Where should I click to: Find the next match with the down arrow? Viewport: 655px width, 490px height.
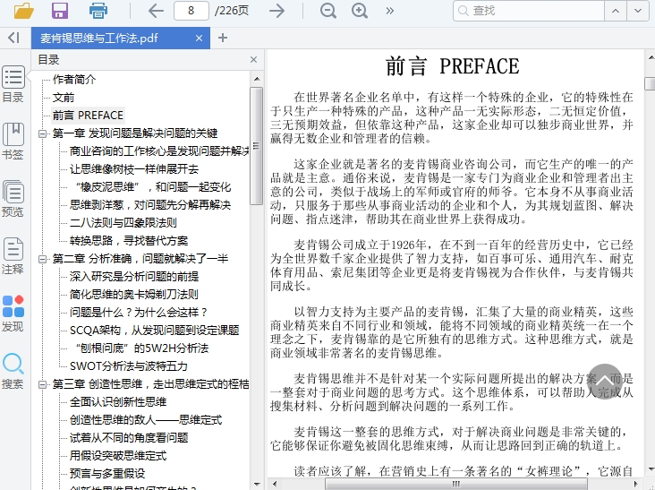pyautogui.click(x=638, y=11)
